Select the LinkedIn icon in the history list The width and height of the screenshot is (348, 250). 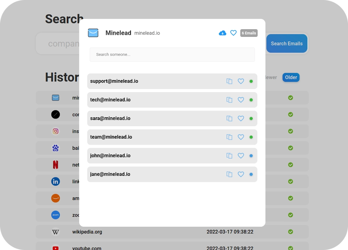(x=55, y=181)
